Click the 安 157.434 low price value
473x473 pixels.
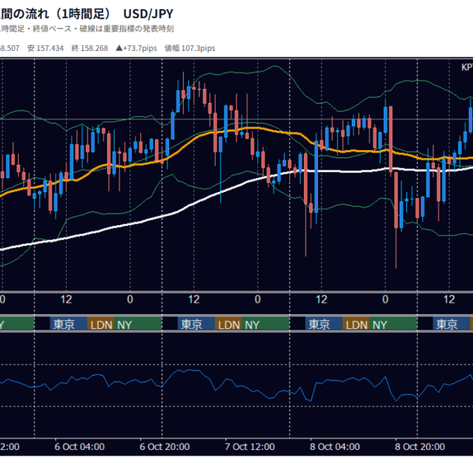point(45,48)
